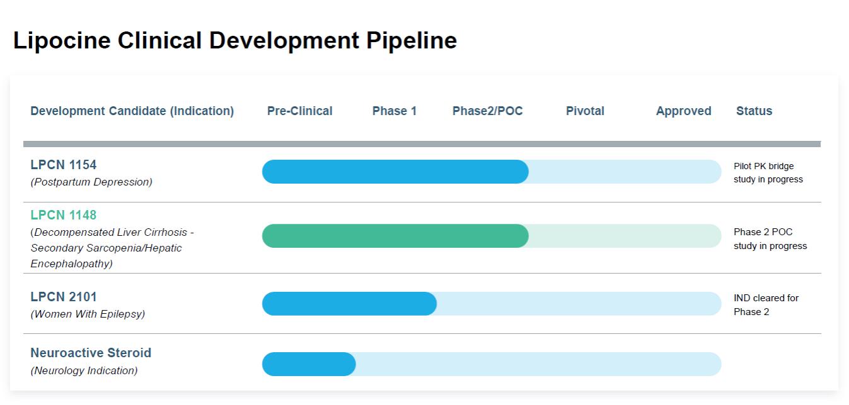Click the Pre-Clinical column header
Image resolution: width=849 pixels, height=405 pixels.
[299, 111]
